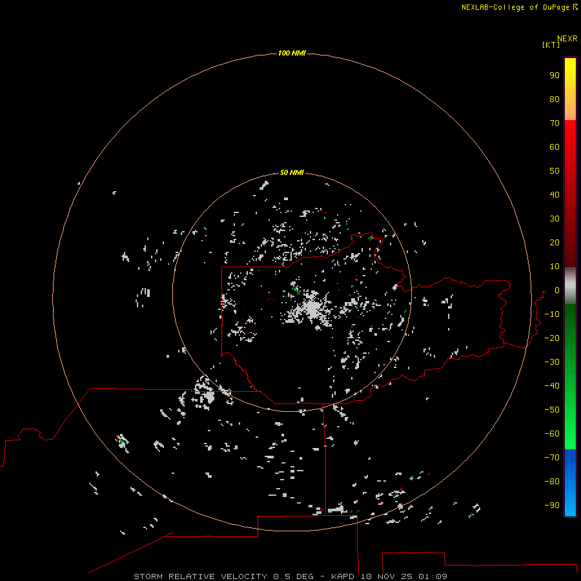The image size is (581, 581).
Task: Click the -40 value on velocity scale
Action: [x=552, y=386]
